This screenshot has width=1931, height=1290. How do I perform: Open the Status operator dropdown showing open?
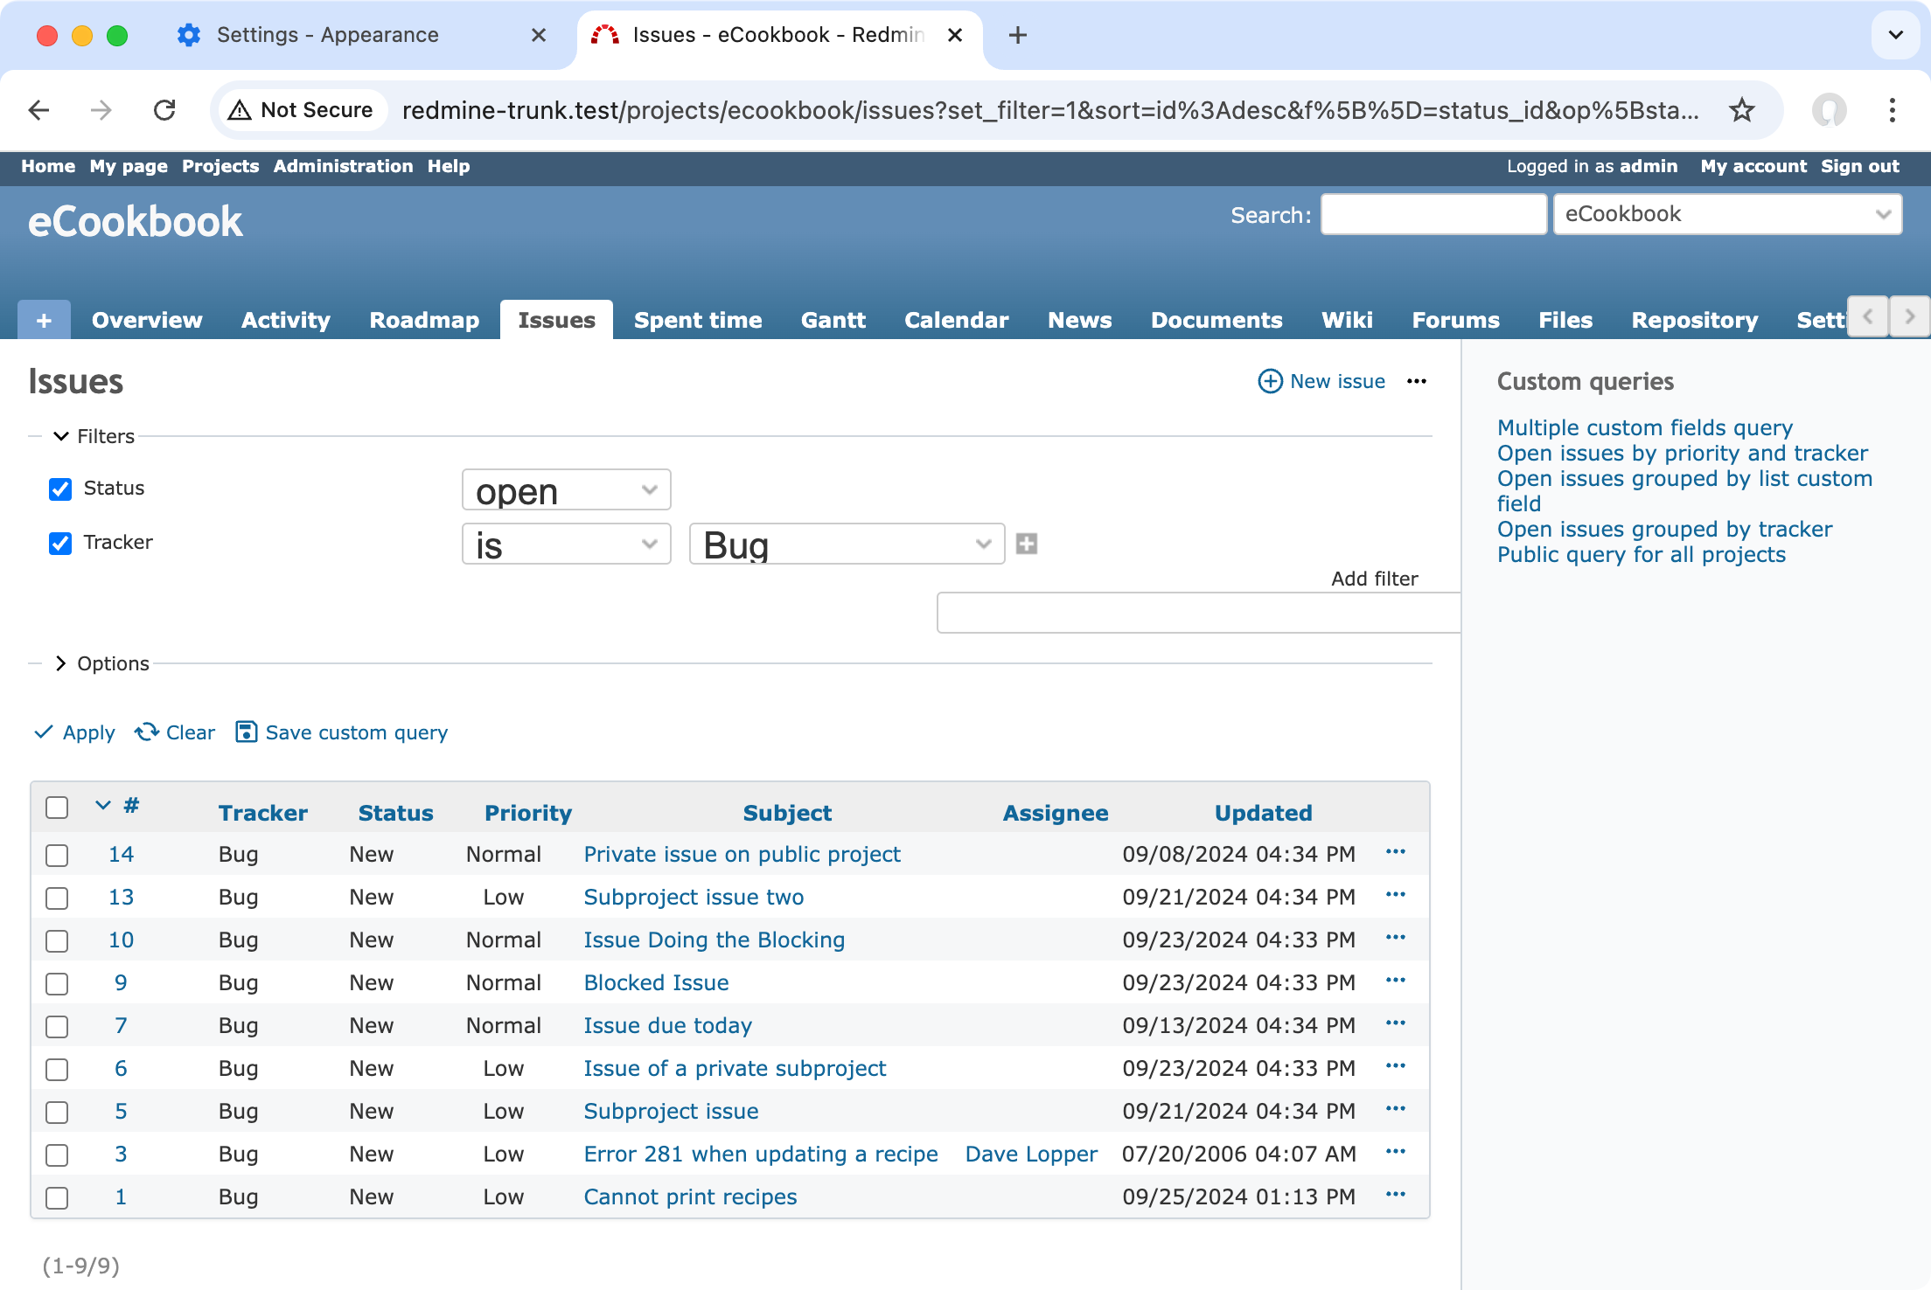[x=566, y=489]
